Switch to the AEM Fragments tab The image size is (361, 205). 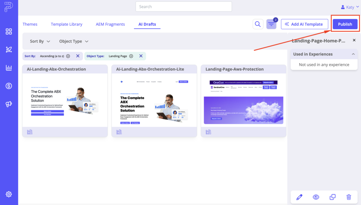click(x=110, y=24)
